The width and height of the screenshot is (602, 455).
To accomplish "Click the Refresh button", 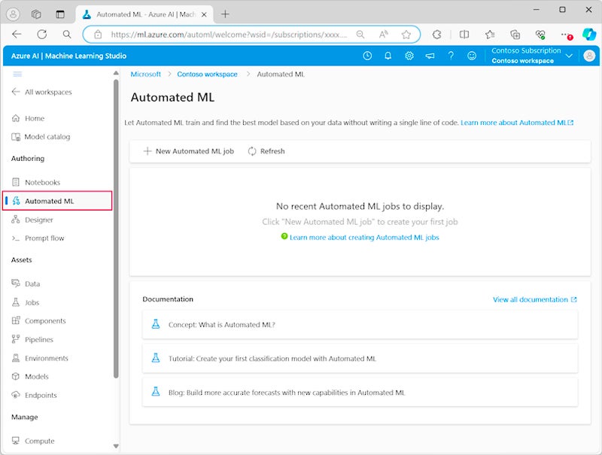I will coord(266,151).
